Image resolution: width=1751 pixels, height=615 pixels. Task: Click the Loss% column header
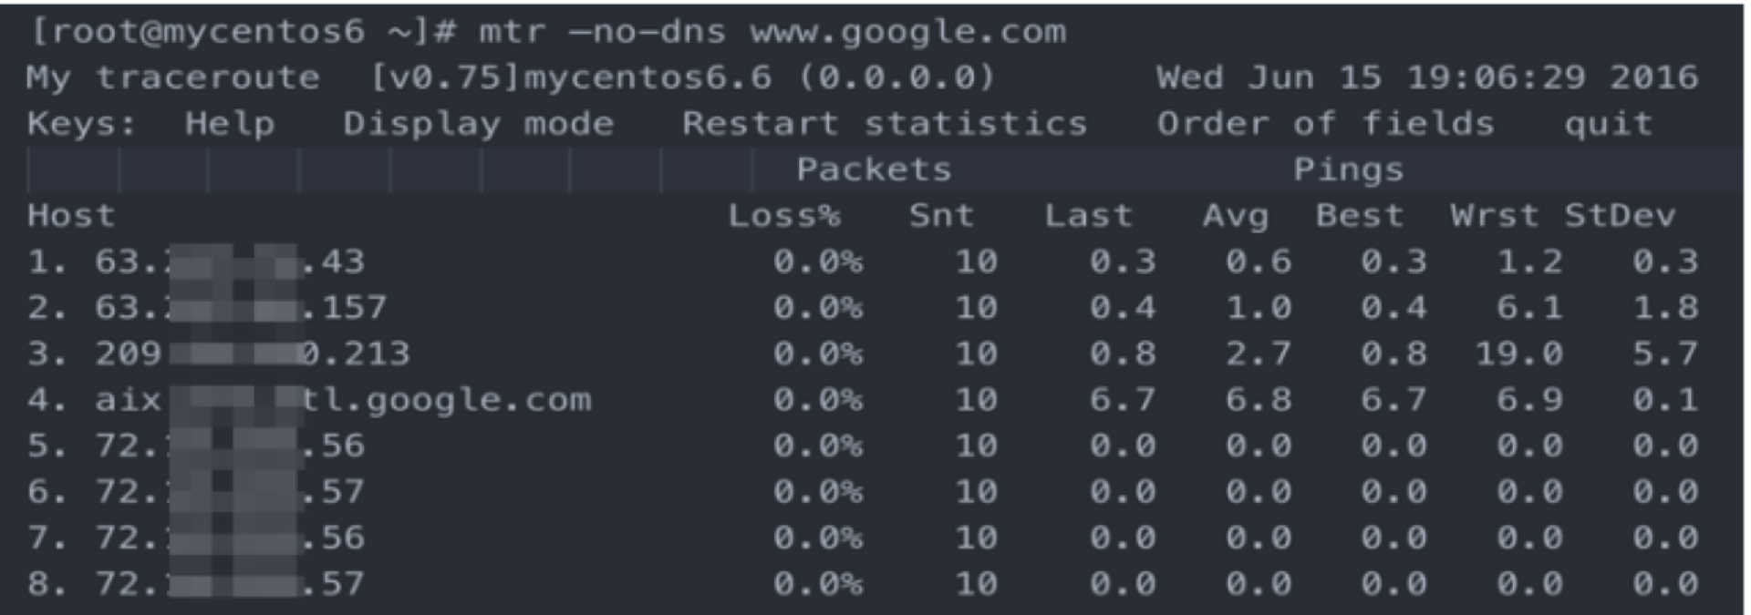(x=784, y=216)
